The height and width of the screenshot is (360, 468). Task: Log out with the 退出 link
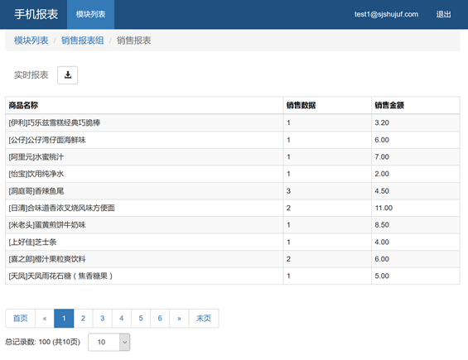[443, 14]
